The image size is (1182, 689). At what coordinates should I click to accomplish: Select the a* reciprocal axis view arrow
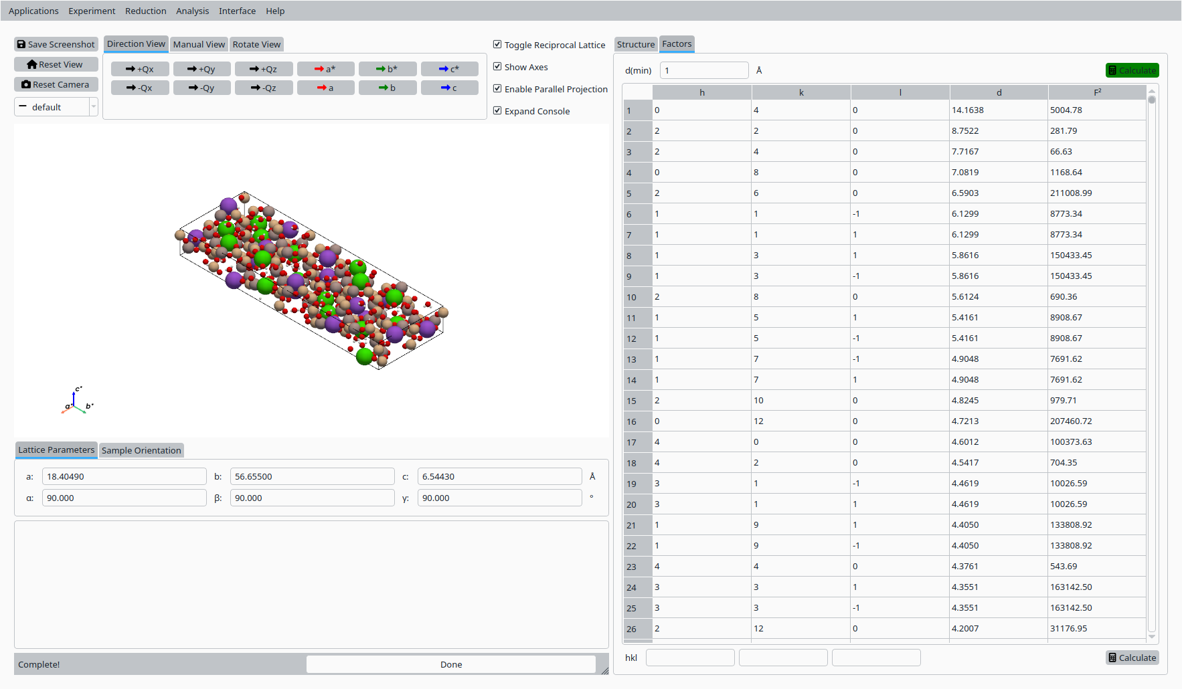[326, 68]
